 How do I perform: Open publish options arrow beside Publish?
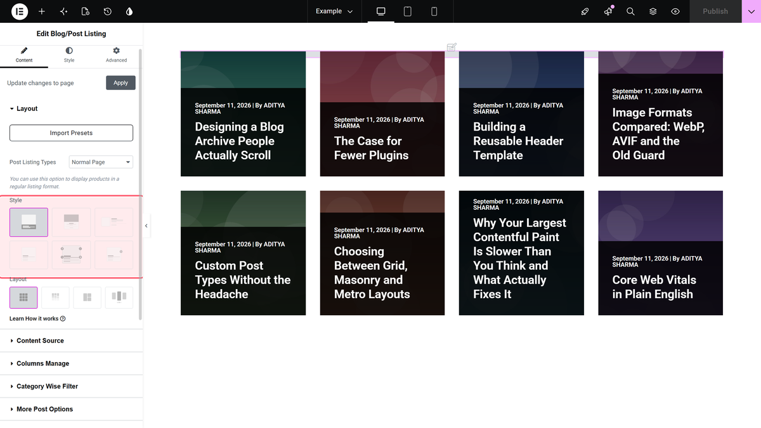click(x=751, y=11)
